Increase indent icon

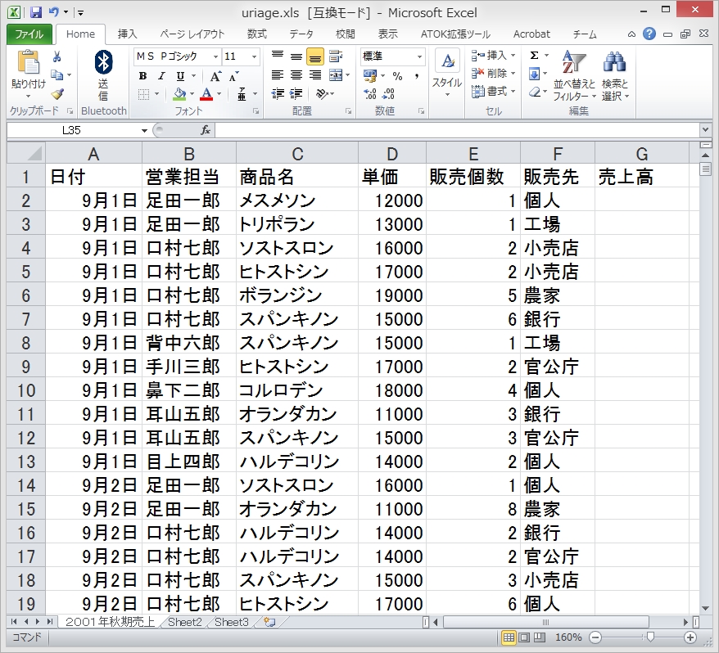click(x=296, y=94)
